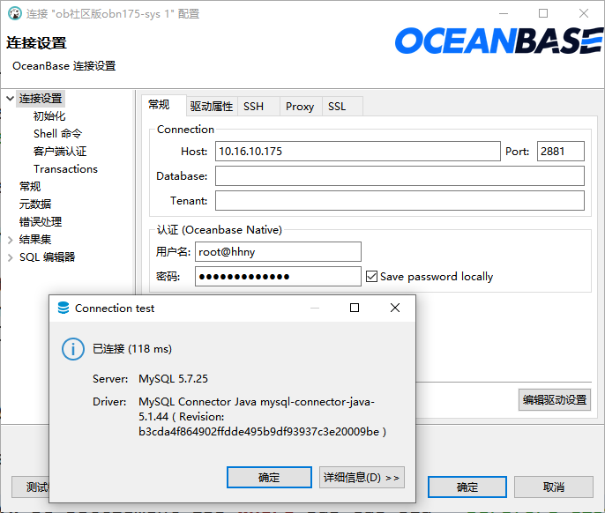
Task: Uncheck Save password locally
Action: (371, 277)
